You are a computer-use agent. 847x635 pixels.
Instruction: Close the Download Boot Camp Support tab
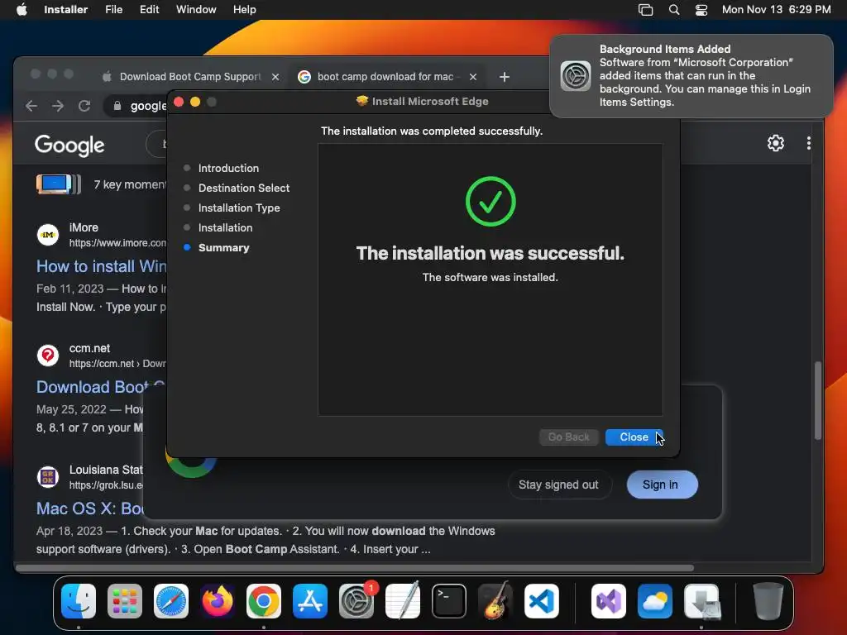[275, 77]
